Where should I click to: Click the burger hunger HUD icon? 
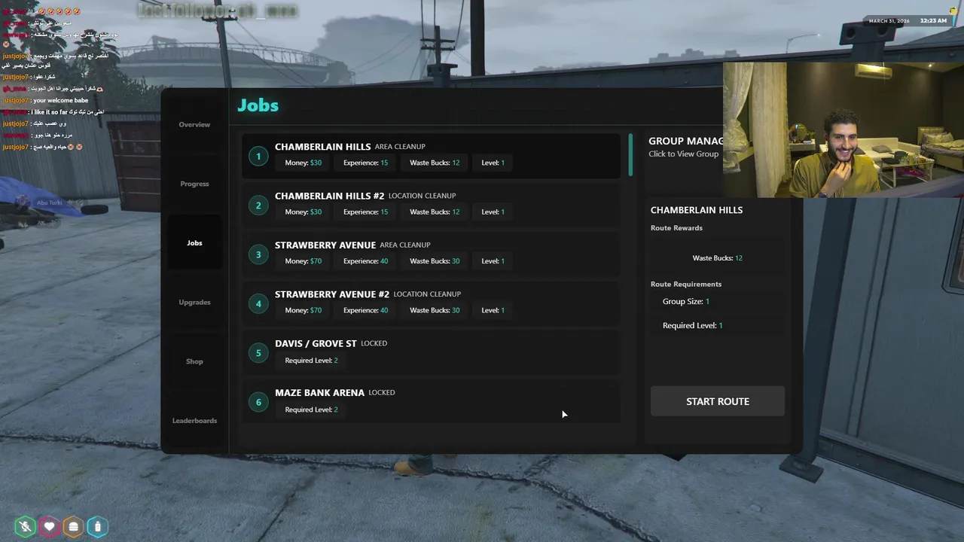click(74, 527)
